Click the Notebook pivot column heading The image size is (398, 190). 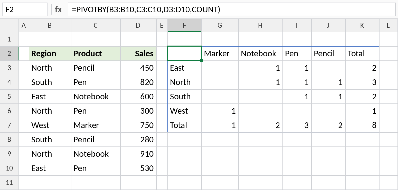pyautogui.click(x=261, y=54)
